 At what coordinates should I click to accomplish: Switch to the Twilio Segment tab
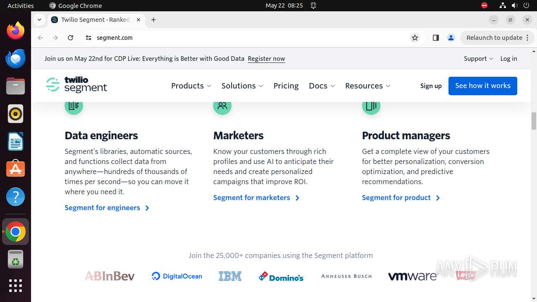coord(96,20)
